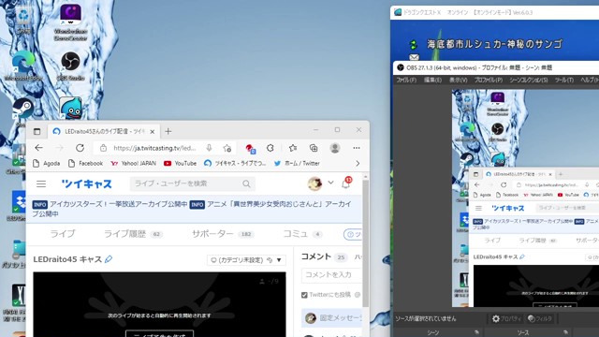Click the TwitCasting page vertical scrollbar
This screenshot has width=599, height=337.
pyautogui.click(x=366, y=243)
